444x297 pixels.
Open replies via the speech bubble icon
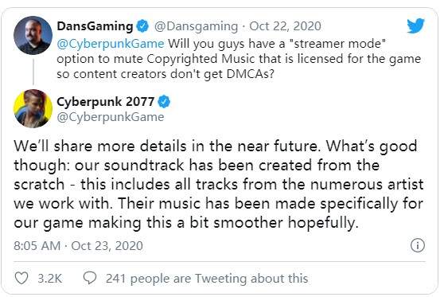click(90, 278)
